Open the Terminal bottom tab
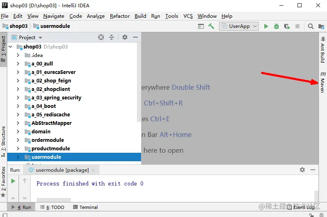The image size is (327, 217). point(85,207)
